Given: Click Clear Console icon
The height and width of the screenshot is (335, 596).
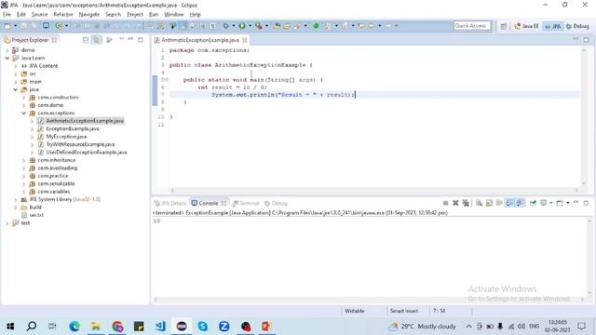Looking at the screenshot, I should [x=479, y=203].
